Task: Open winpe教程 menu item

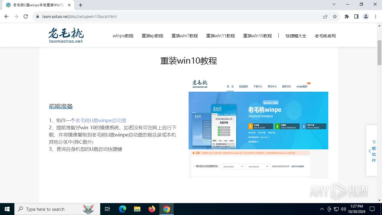Action: (x=123, y=36)
